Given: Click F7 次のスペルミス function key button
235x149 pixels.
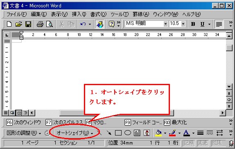Looking at the screenshot, I should coord(64,122).
